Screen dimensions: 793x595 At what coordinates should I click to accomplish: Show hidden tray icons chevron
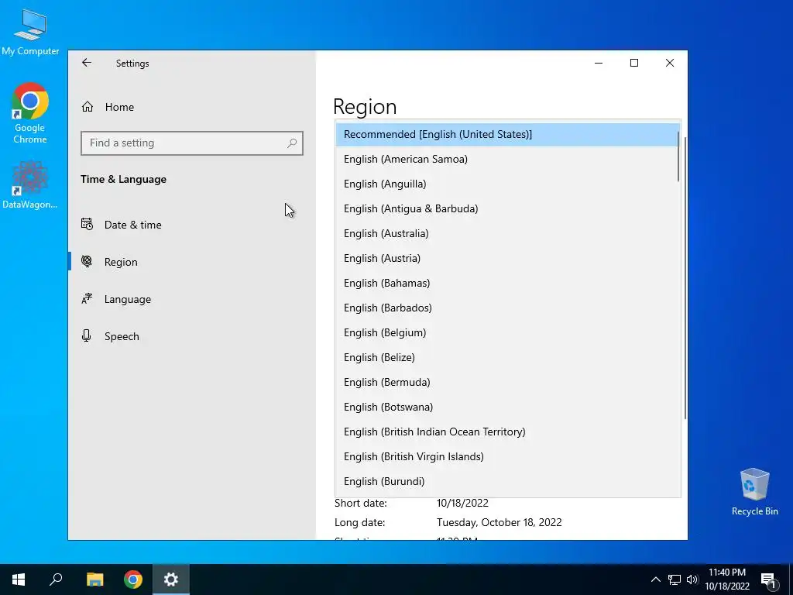pos(655,580)
